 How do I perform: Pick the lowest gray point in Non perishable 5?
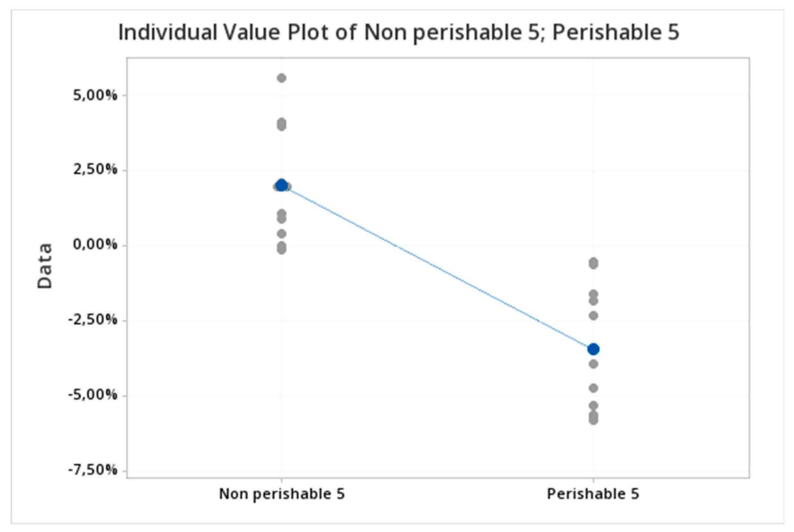281,250
